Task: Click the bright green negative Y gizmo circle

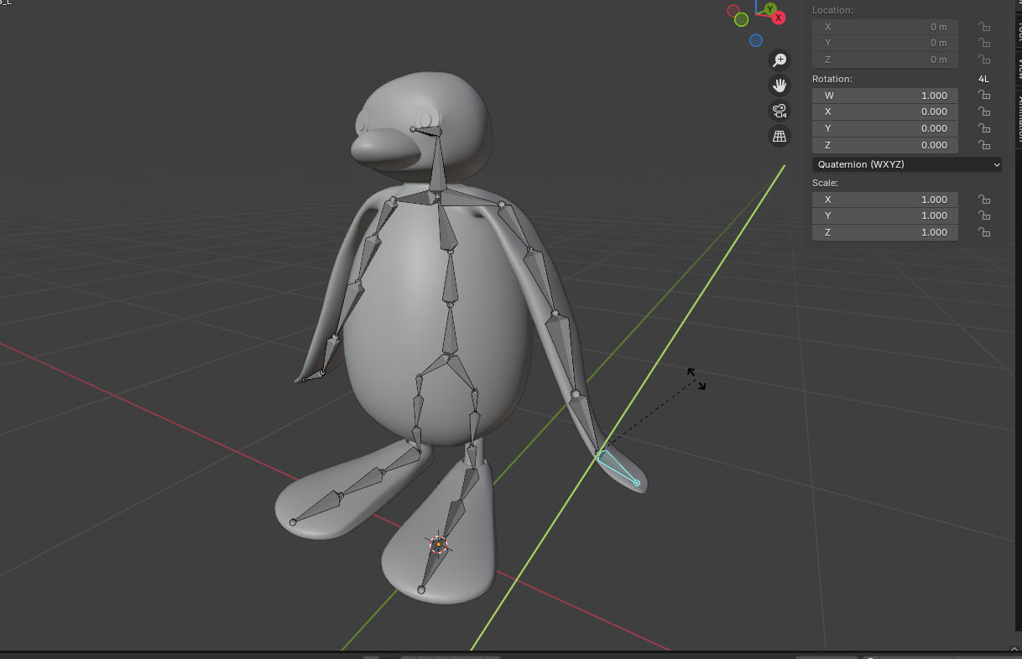Action: pyautogui.click(x=741, y=19)
